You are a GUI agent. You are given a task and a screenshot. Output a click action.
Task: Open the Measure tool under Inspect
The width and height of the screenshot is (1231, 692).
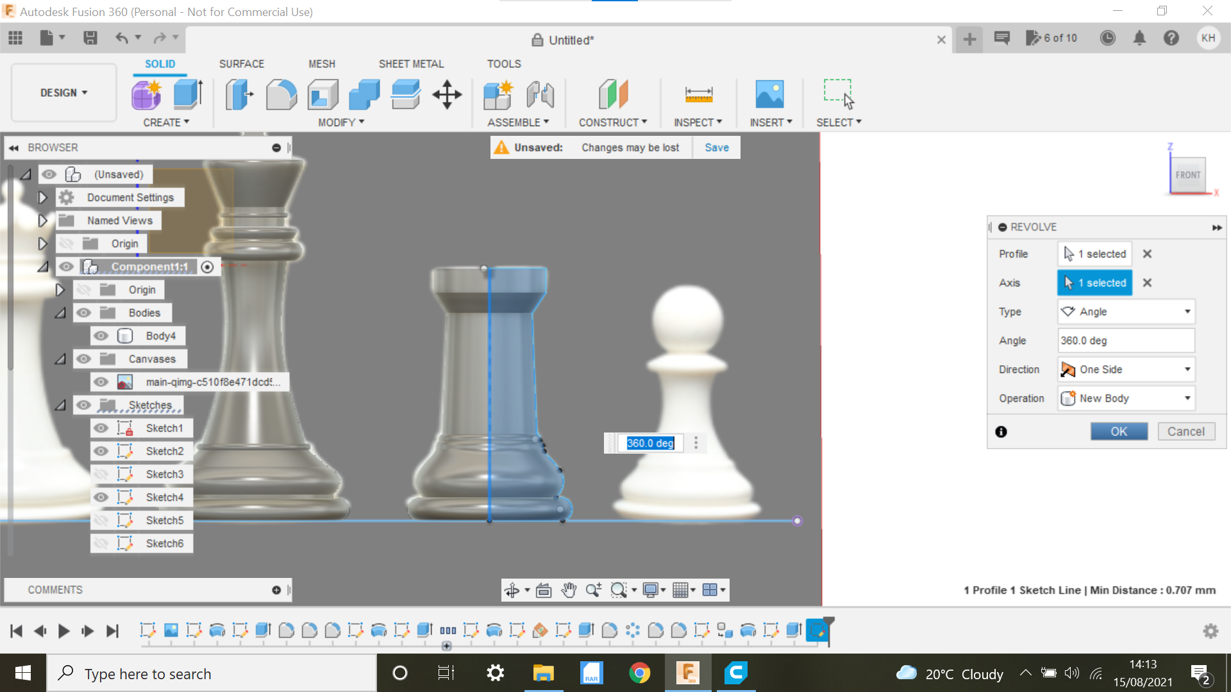(698, 94)
